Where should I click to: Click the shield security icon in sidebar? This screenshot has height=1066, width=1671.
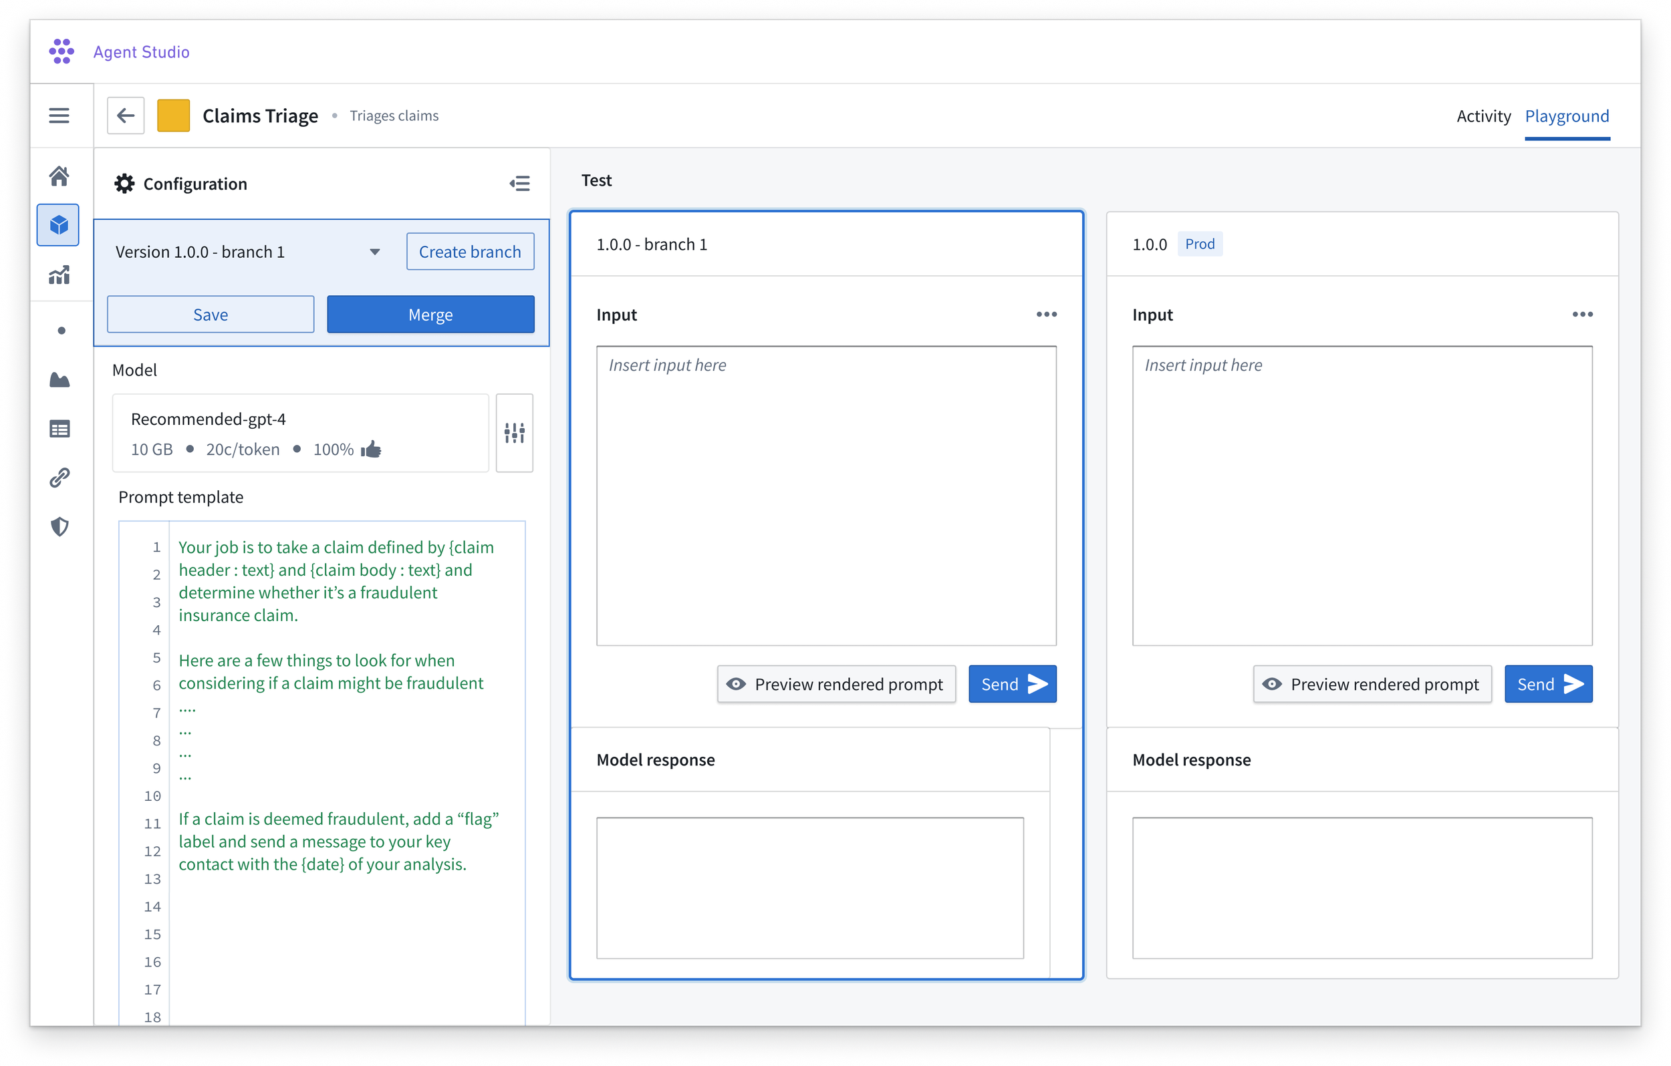pos(59,526)
